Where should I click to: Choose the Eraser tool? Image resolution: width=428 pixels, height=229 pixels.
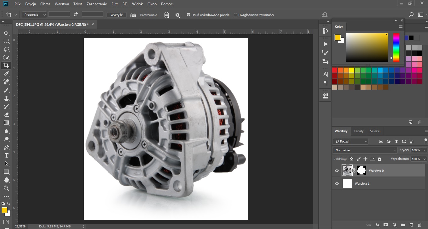(6, 114)
